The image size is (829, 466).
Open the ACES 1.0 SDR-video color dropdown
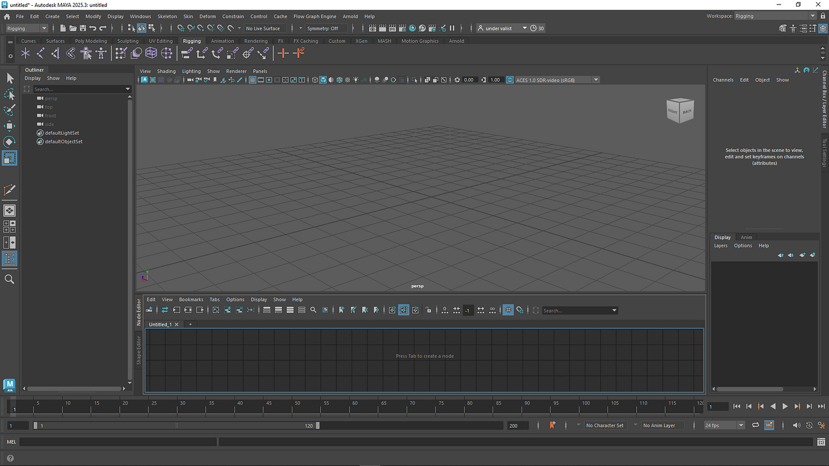596,80
